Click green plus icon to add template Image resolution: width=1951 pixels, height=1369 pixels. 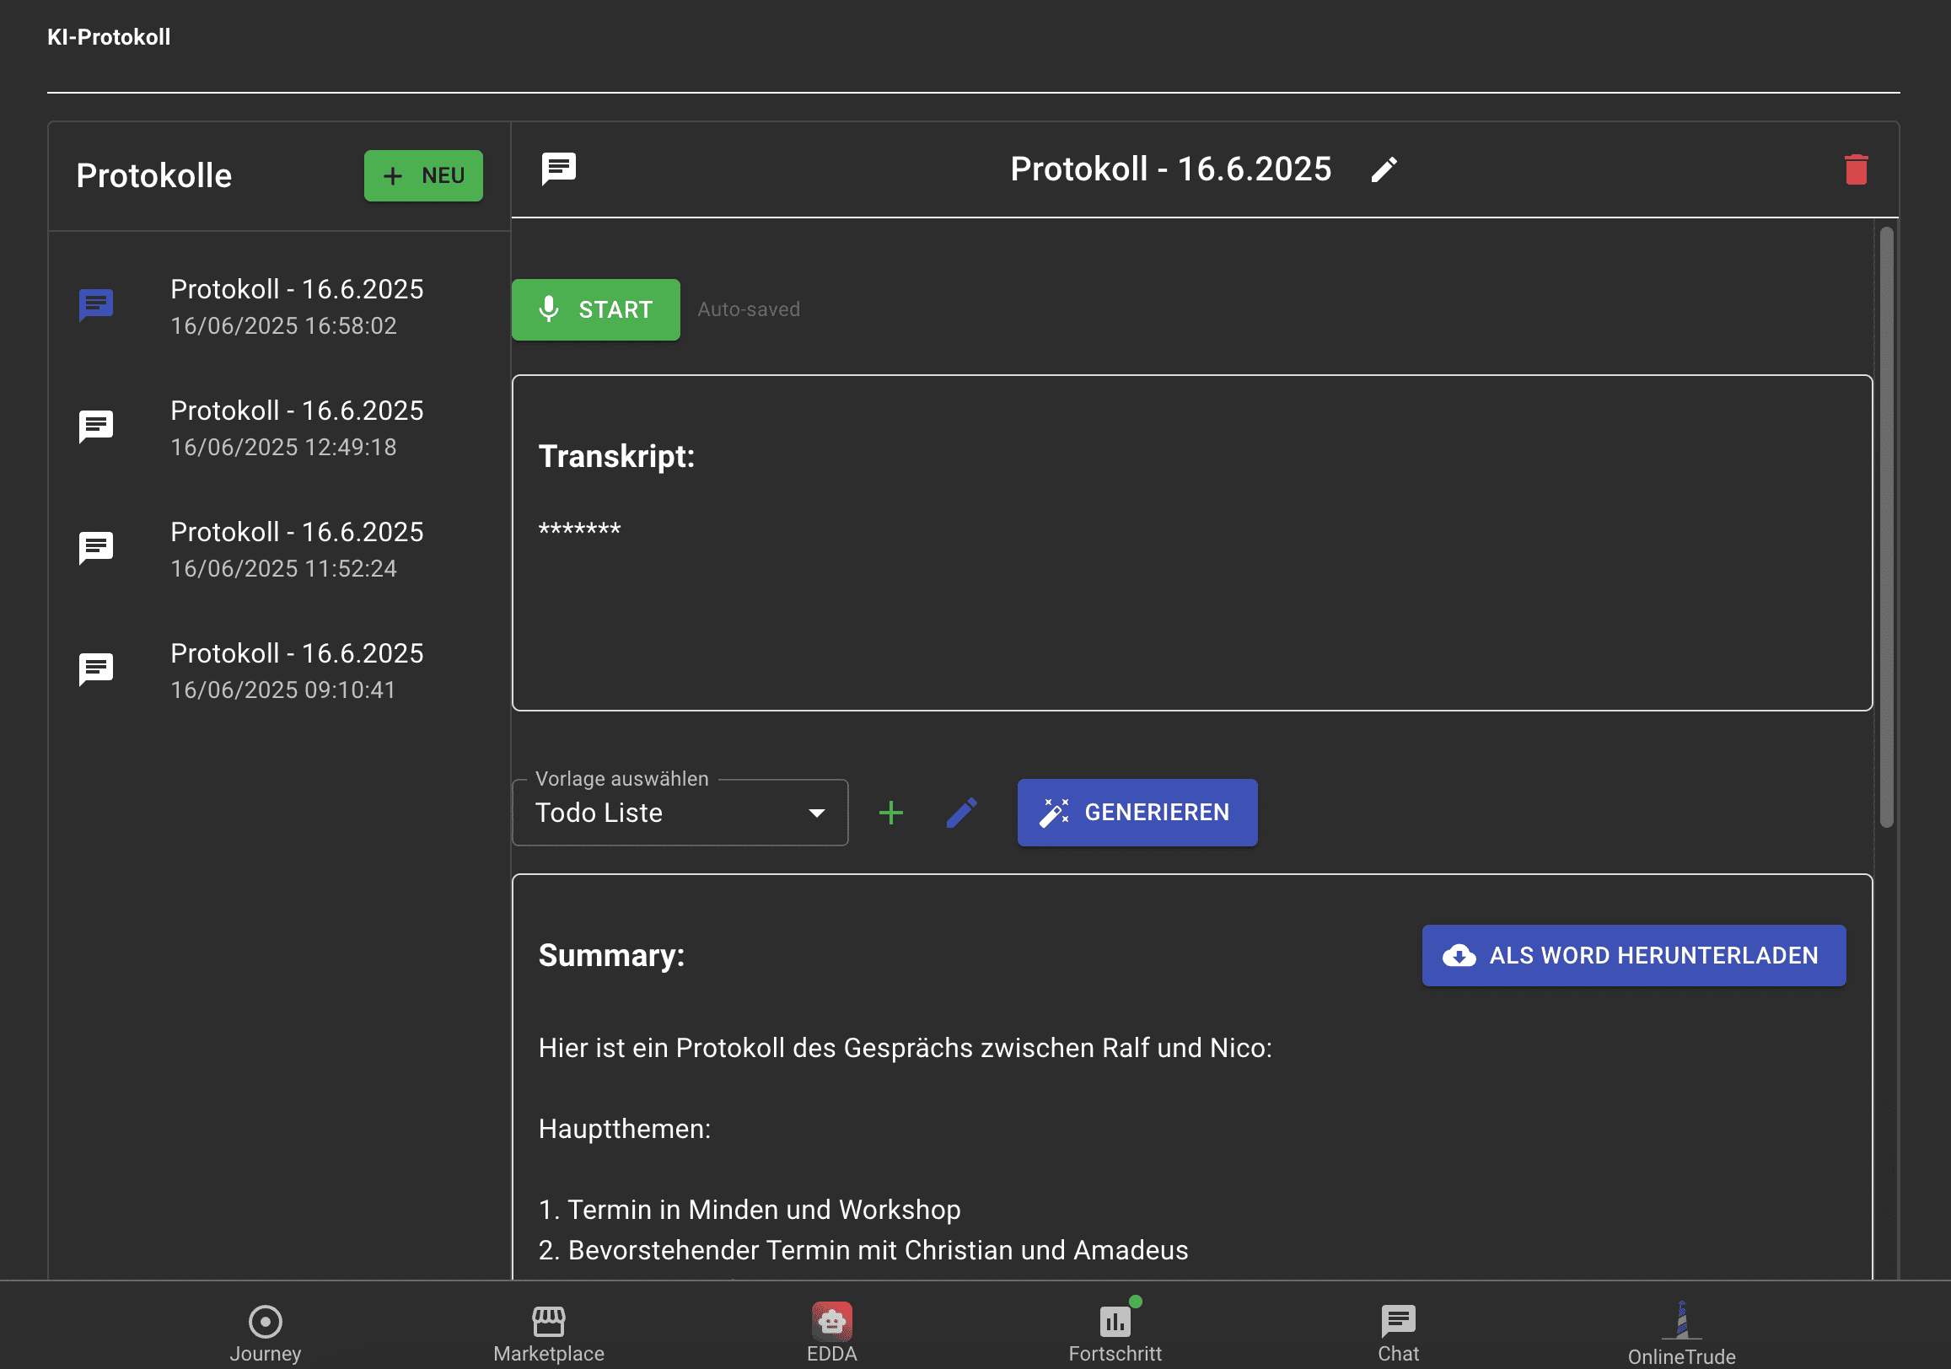[x=890, y=813]
